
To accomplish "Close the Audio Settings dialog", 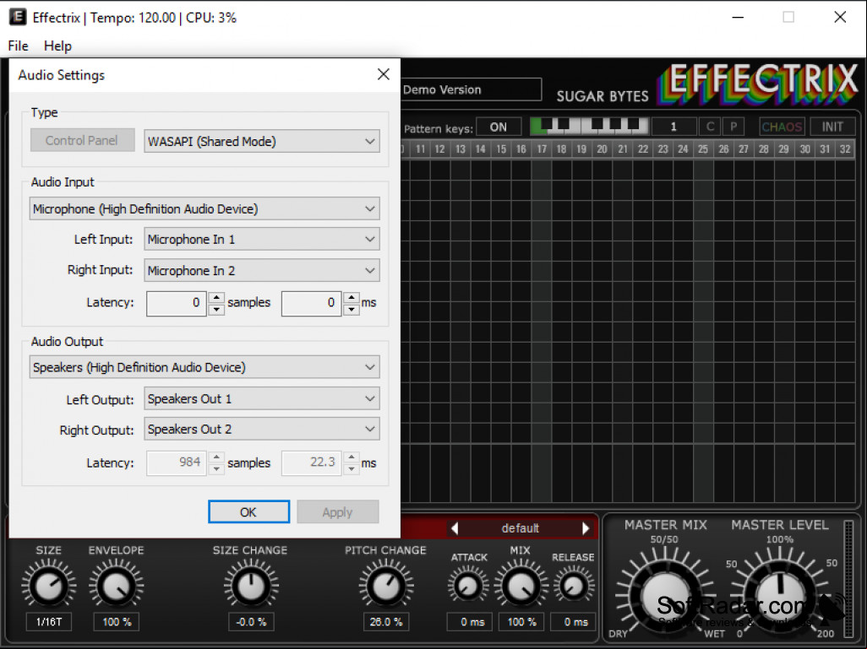I will coord(383,74).
